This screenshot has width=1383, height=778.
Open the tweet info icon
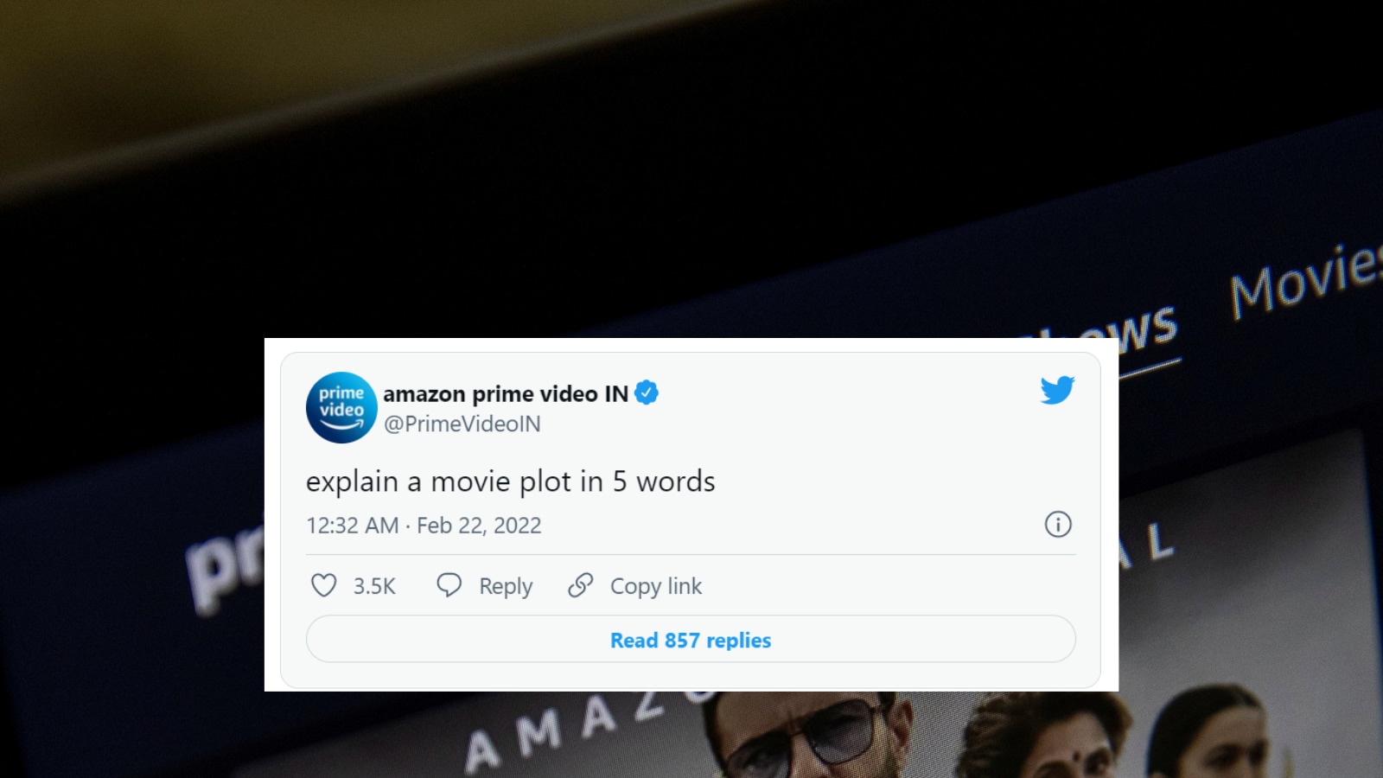tap(1058, 524)
